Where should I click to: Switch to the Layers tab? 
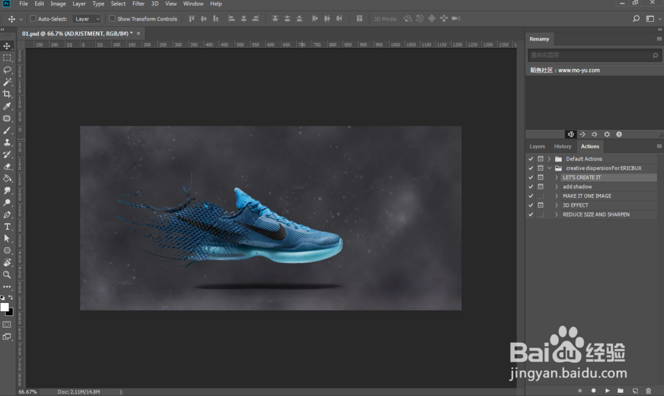[x=537, y=146]
